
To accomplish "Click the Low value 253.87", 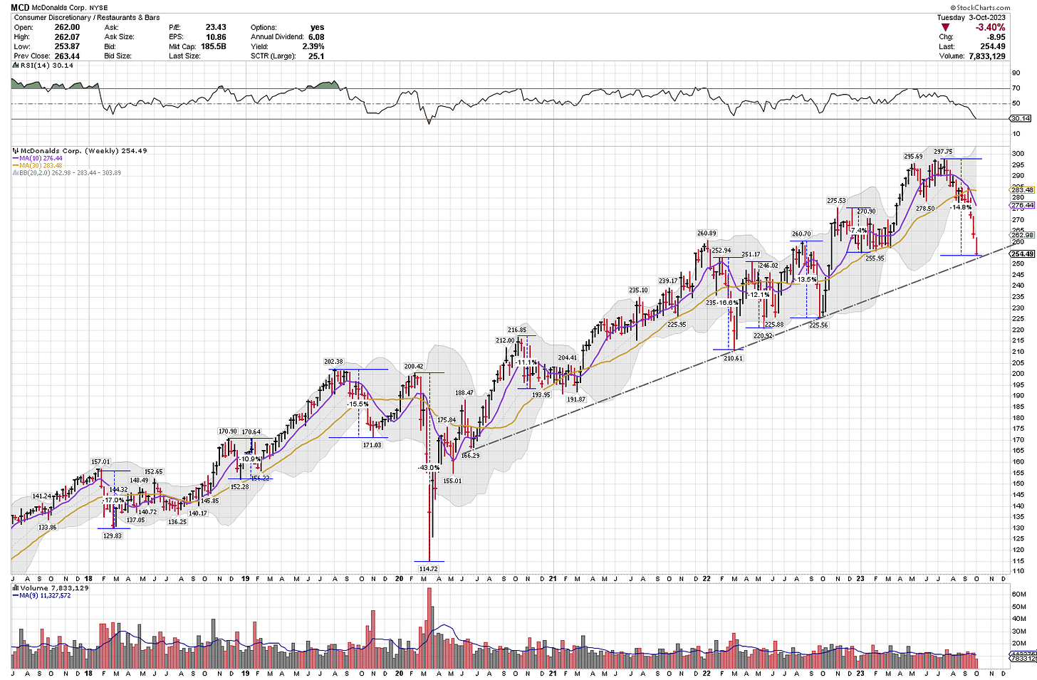I will 68,46.
